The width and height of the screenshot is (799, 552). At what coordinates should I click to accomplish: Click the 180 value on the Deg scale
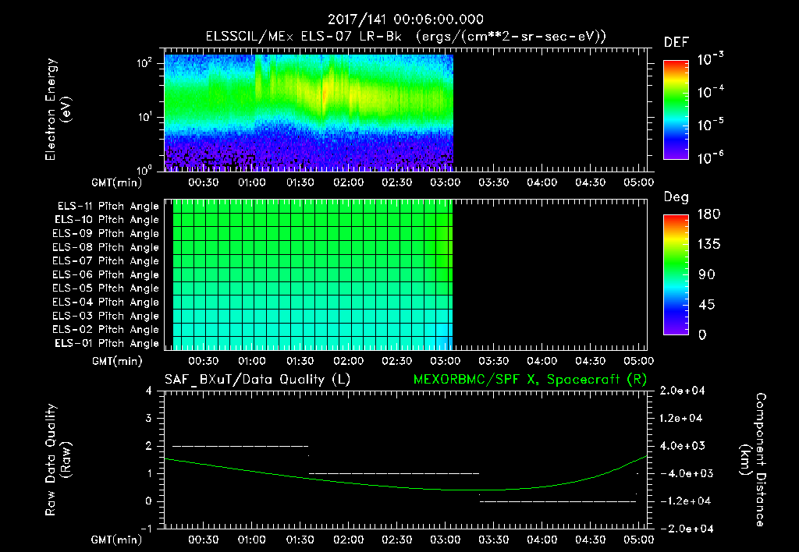coord(708,214)
